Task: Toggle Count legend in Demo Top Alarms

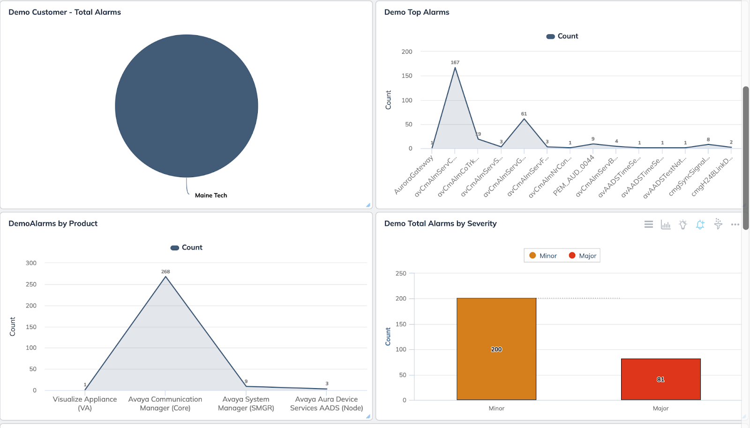Action: (x=562, y=36)
